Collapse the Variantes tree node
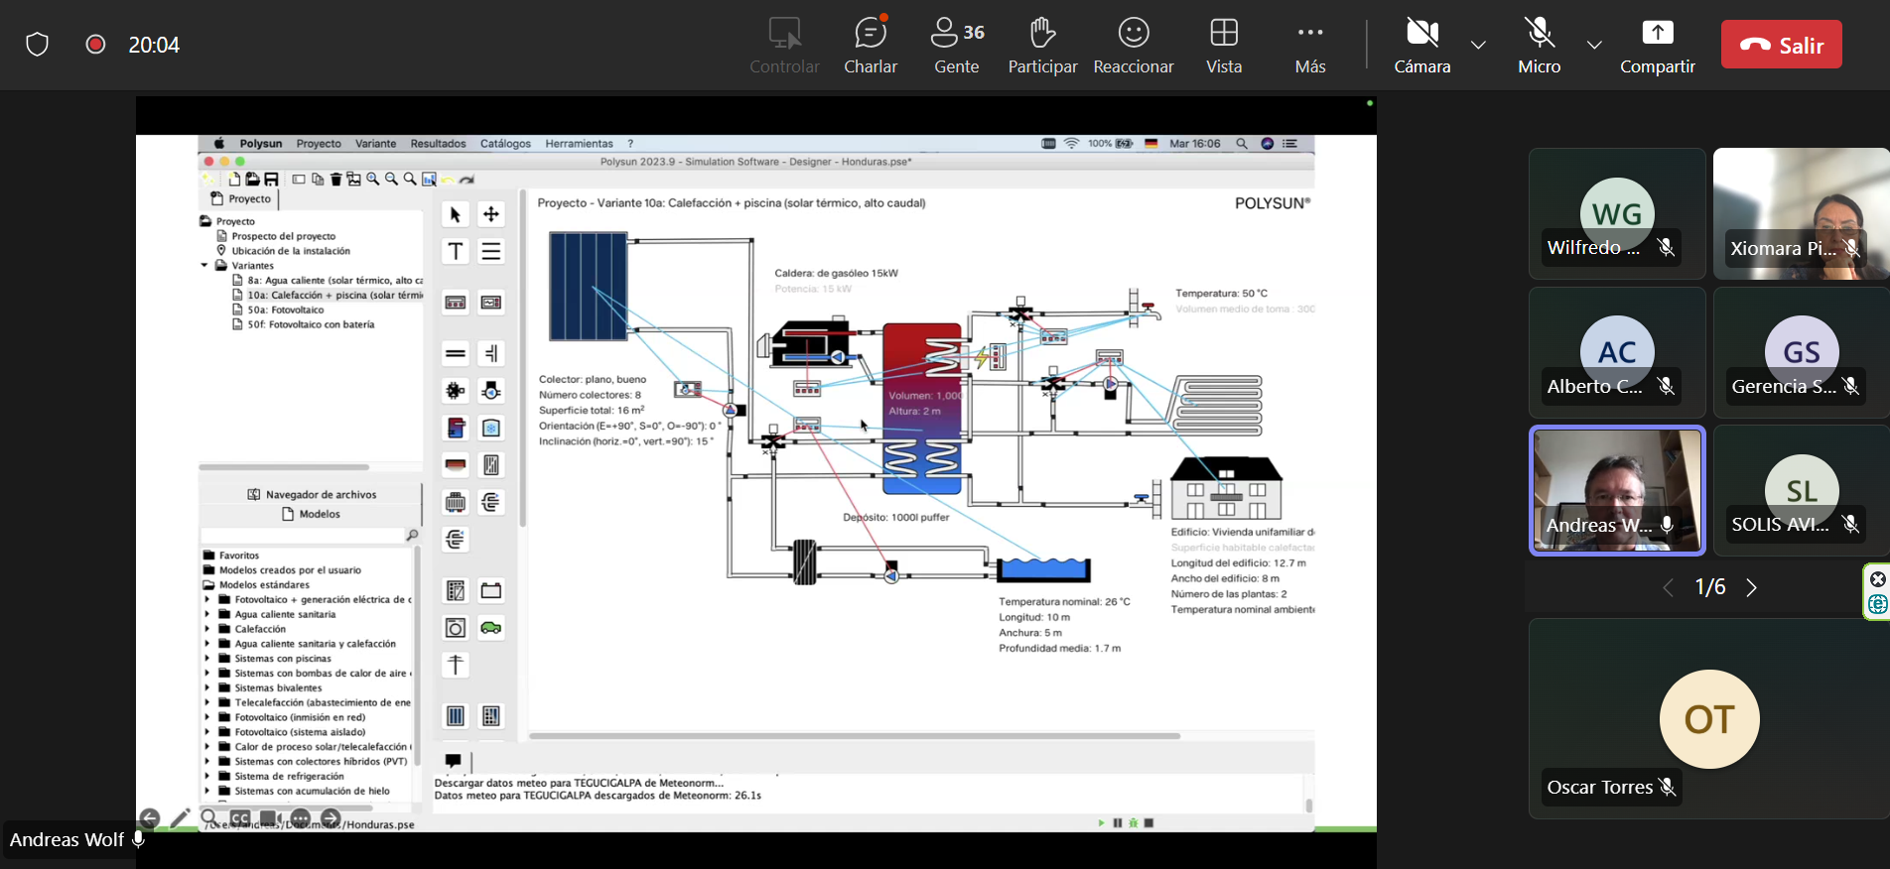 coord(204,266)
